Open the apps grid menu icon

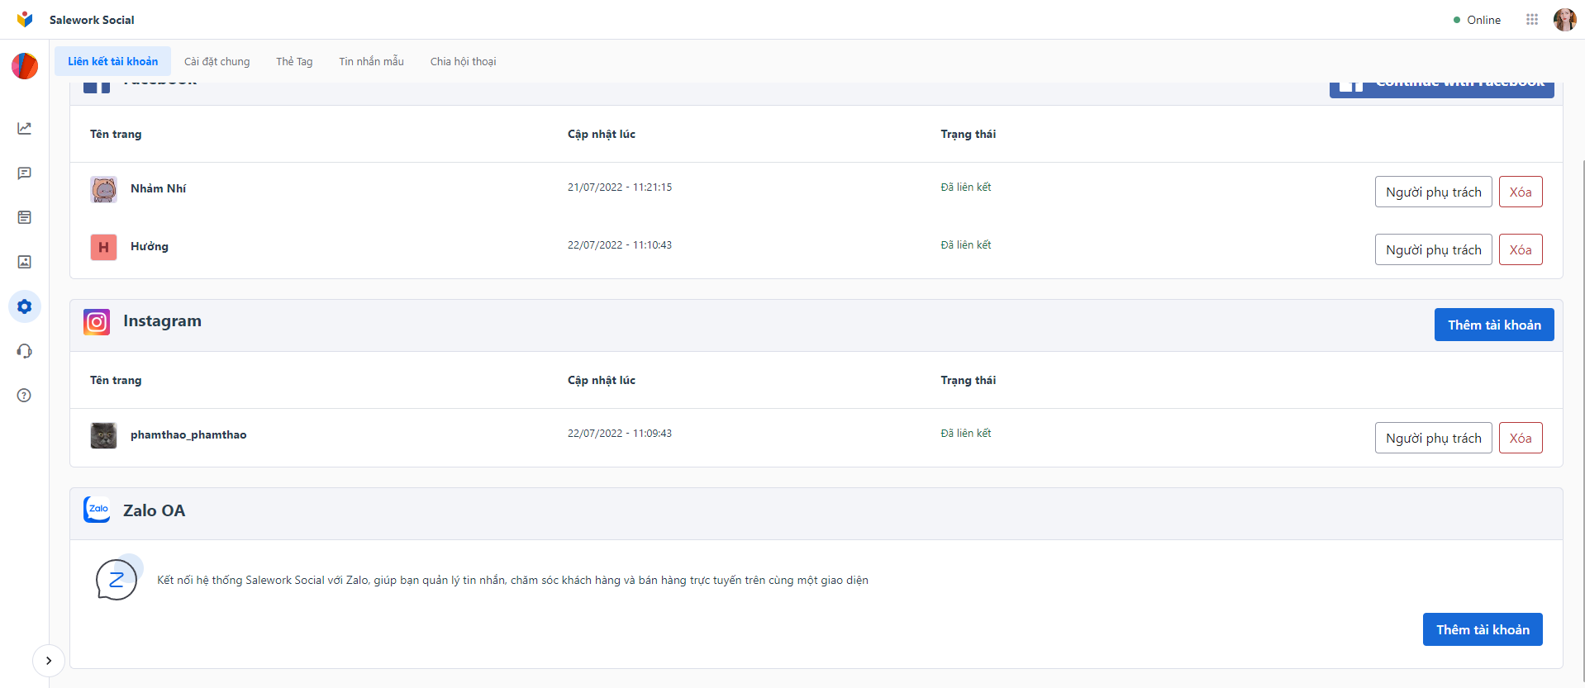(1532, 20)
